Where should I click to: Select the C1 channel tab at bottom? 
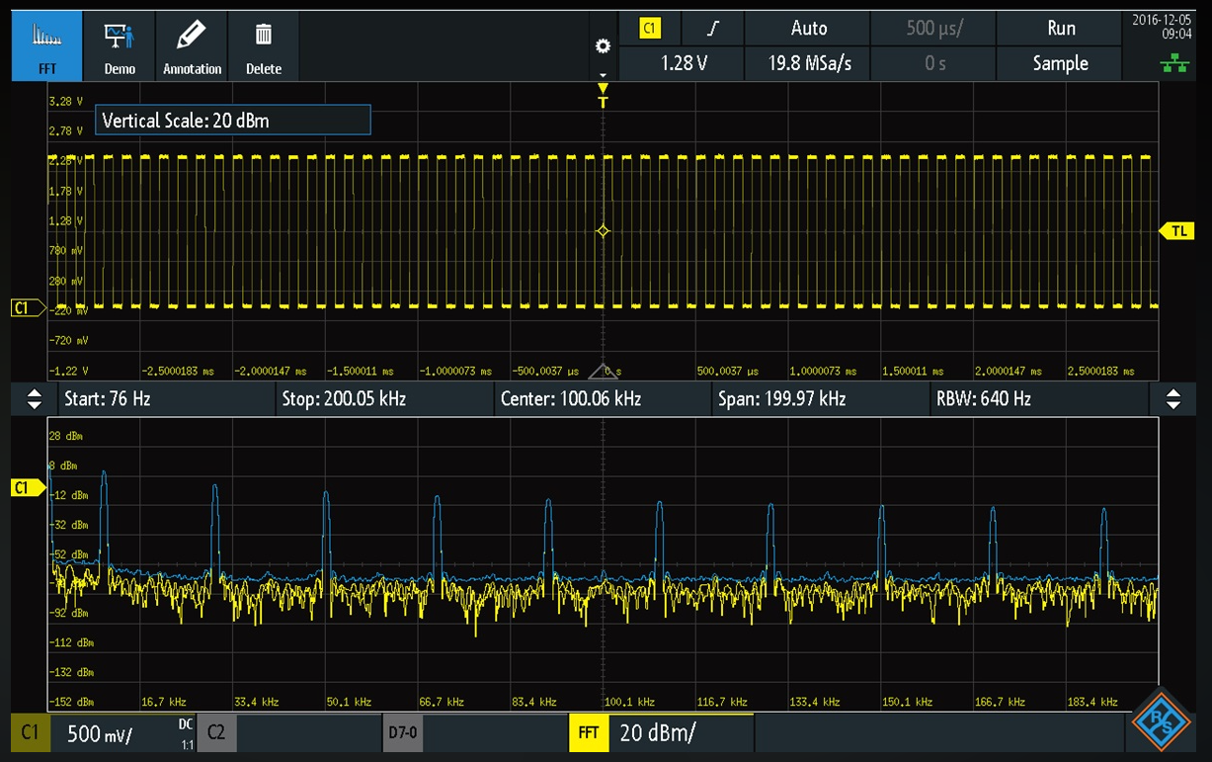coord(31,732)
